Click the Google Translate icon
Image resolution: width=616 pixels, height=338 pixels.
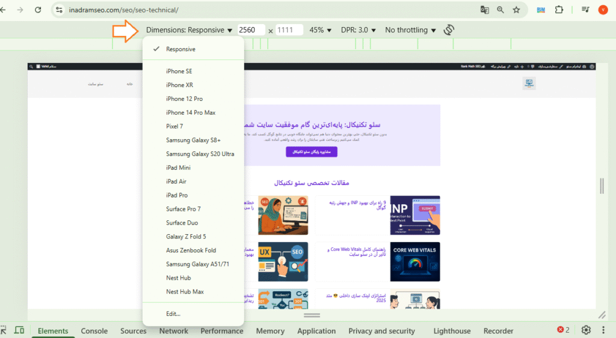[x=484, y=10]
